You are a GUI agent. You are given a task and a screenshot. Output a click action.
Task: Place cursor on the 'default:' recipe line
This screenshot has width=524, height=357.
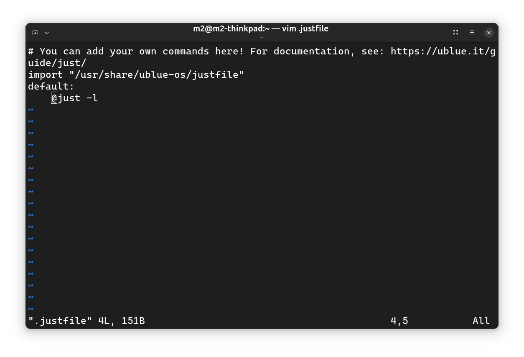point(51,87)
